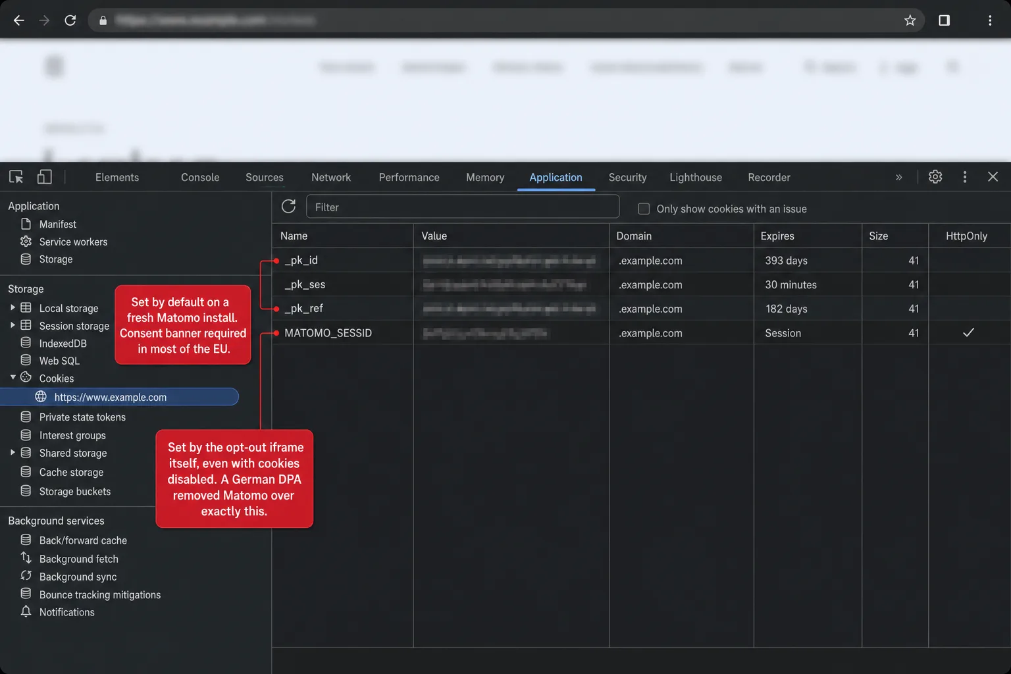This screenshot has width=1011, height=674.
Task: Switch to the Security tab
Action: point(627,178)
